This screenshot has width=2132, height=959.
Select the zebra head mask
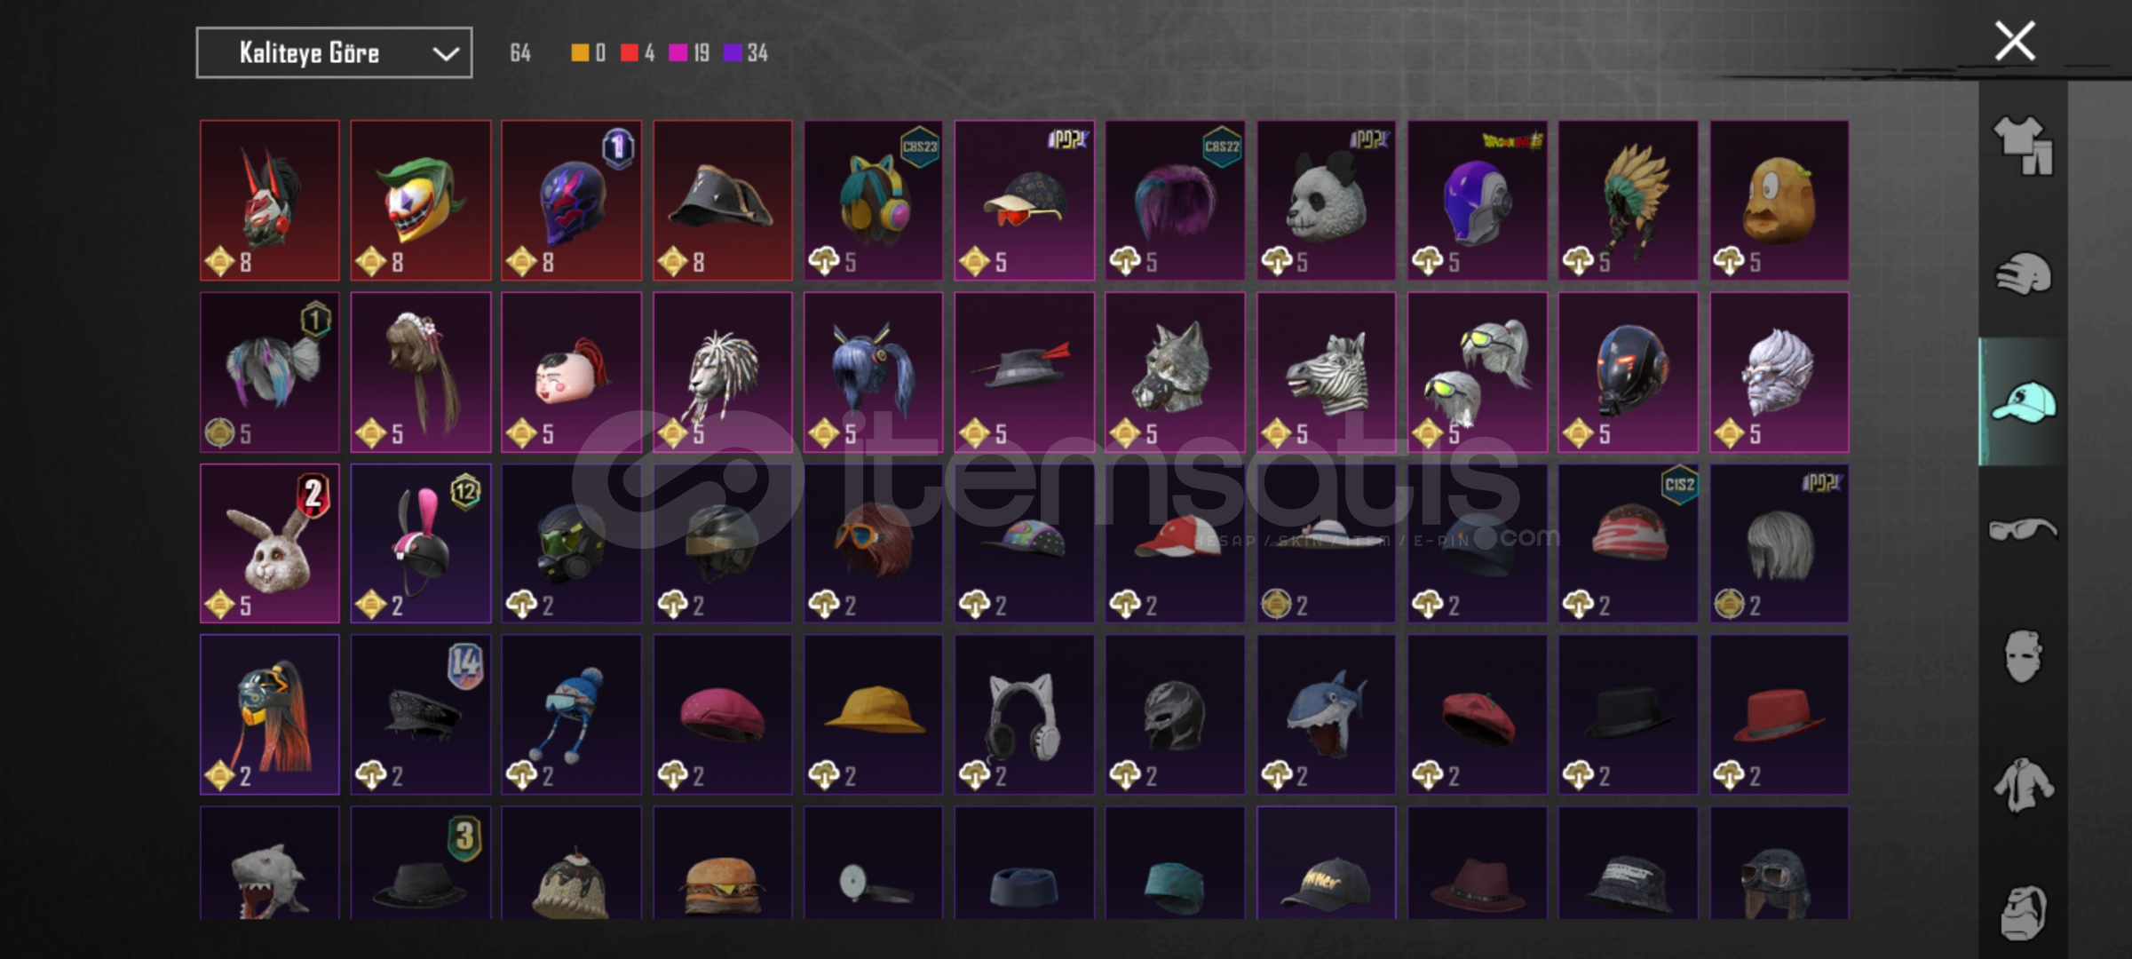(x=1326, y=372)
